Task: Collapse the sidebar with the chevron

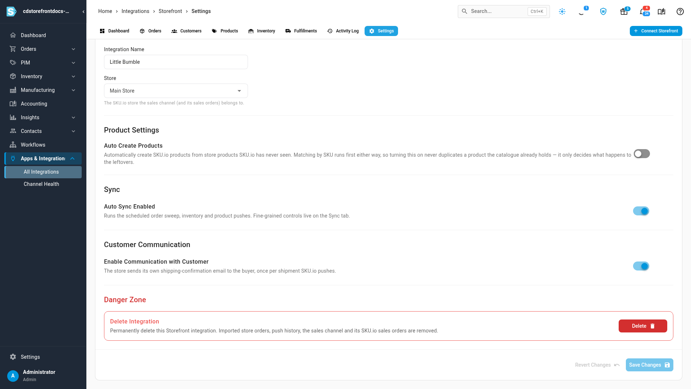Action: (83, 12)
